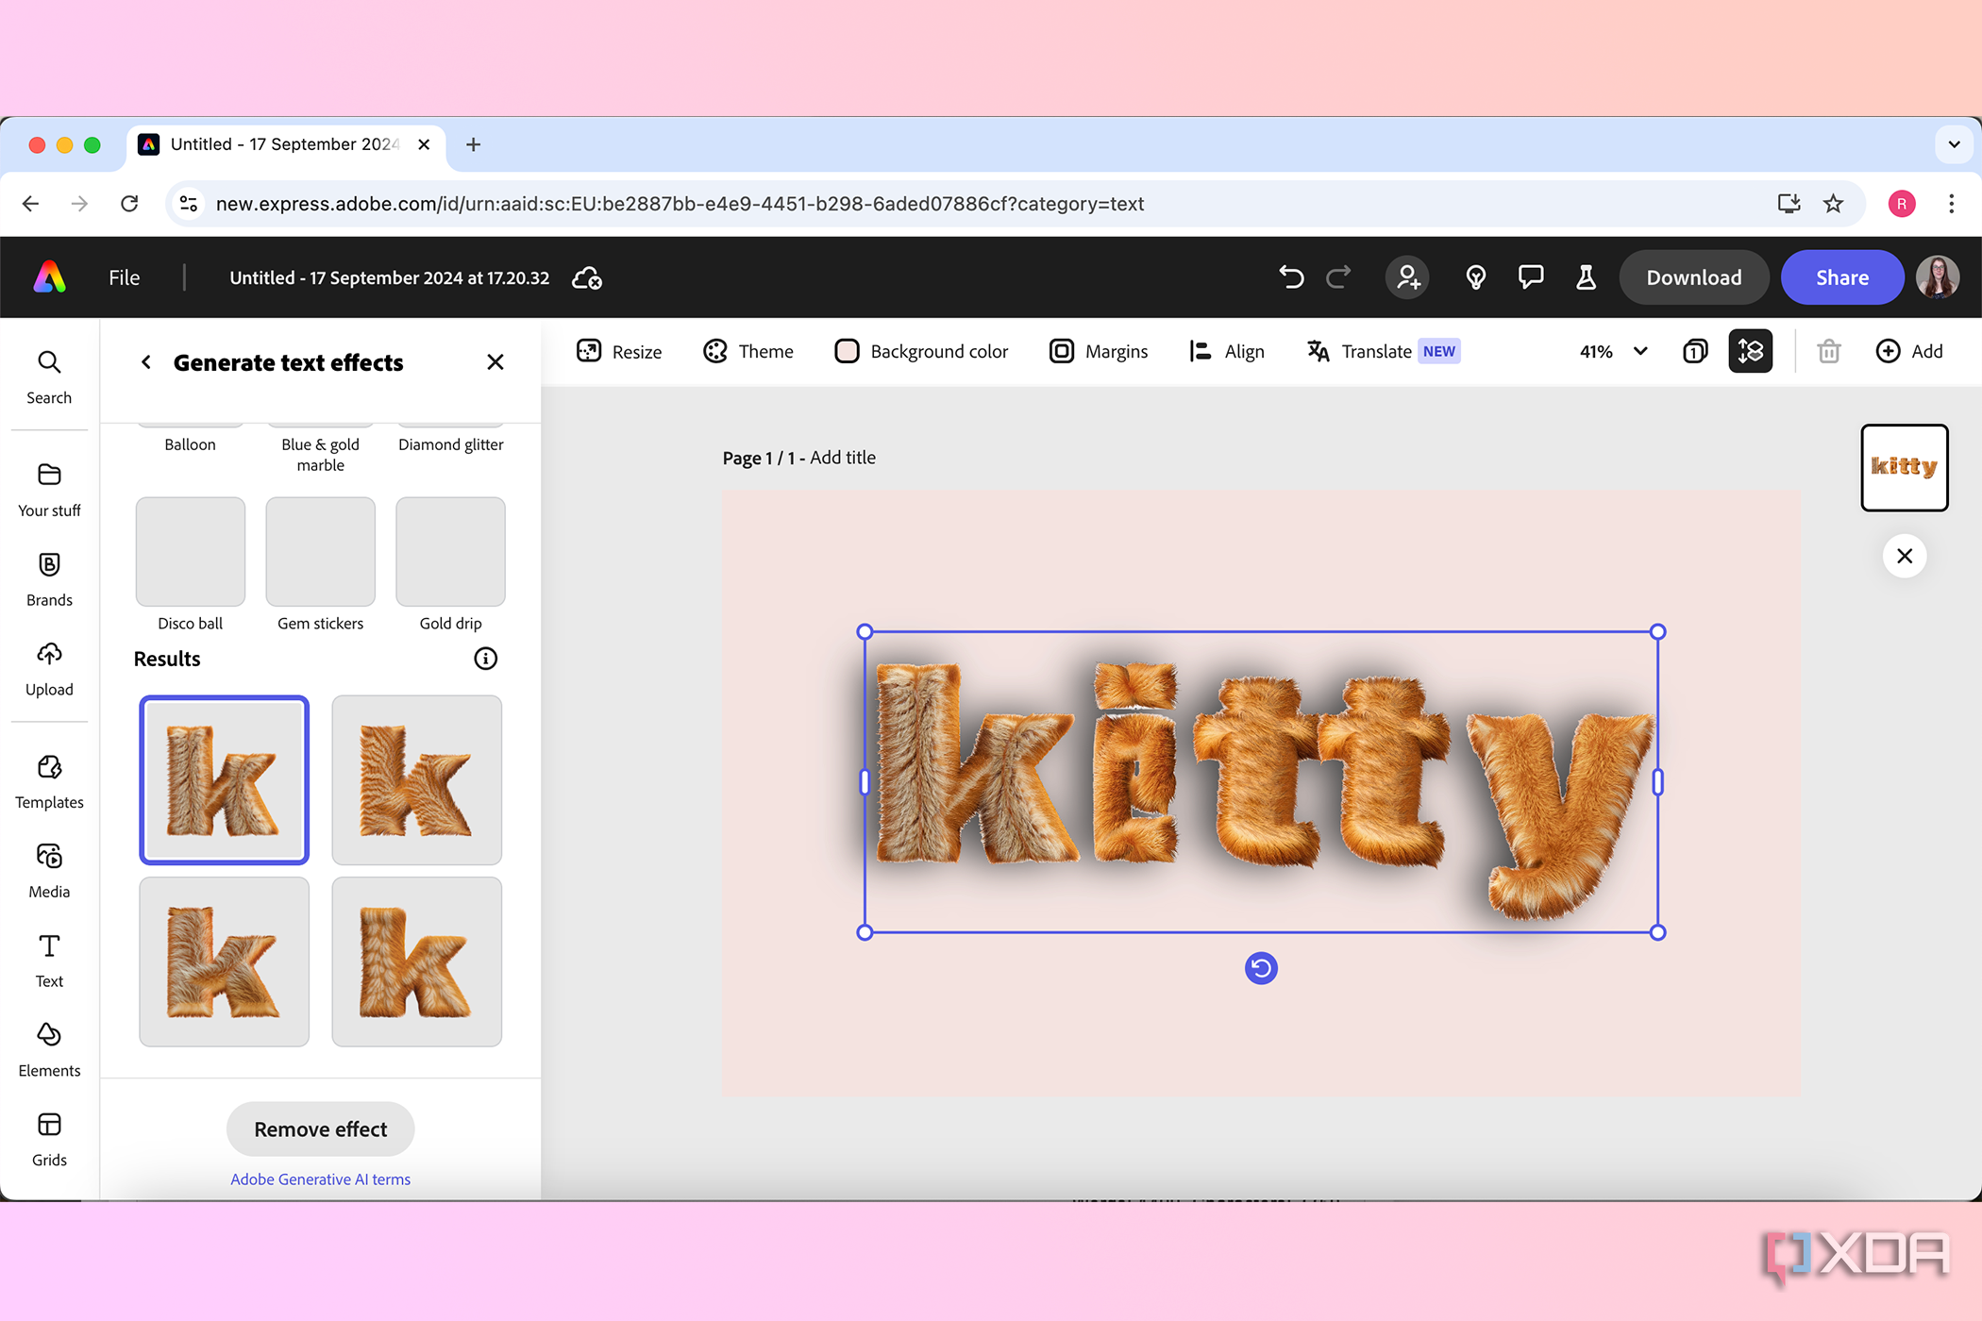Open the Search panel in sidebar

[49, 377]
